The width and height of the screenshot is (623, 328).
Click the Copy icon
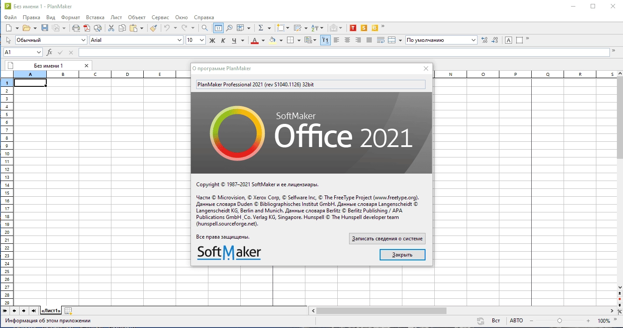click(122, 28)
